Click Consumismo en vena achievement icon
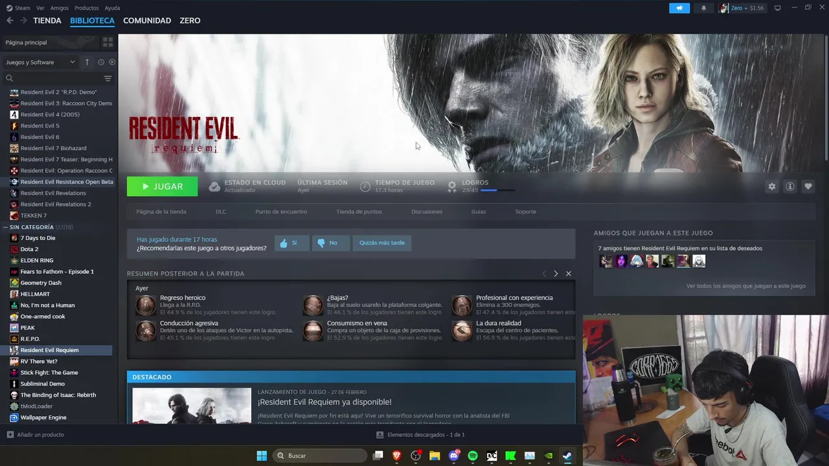Image resolution: width=829 pixels, height=466 pixels. [x=313, y=330]
